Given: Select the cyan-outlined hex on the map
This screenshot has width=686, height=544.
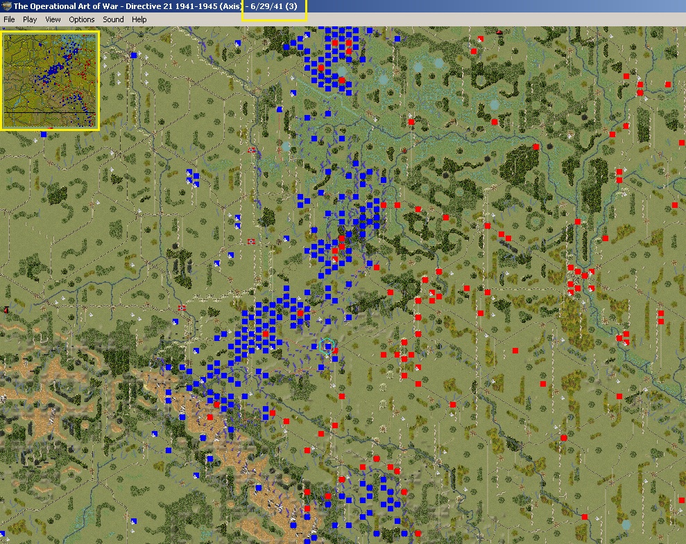Looking at the screenshot, I should tap(328, 344).
